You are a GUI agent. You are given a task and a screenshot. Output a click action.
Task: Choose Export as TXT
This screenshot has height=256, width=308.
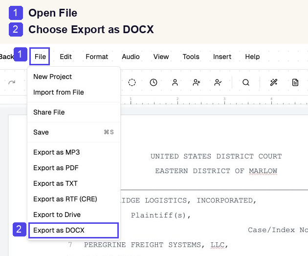point(74,183)
